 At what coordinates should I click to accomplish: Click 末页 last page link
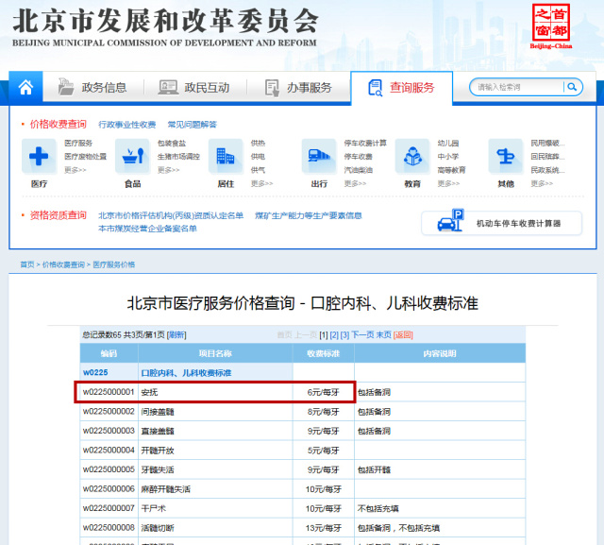383,335
